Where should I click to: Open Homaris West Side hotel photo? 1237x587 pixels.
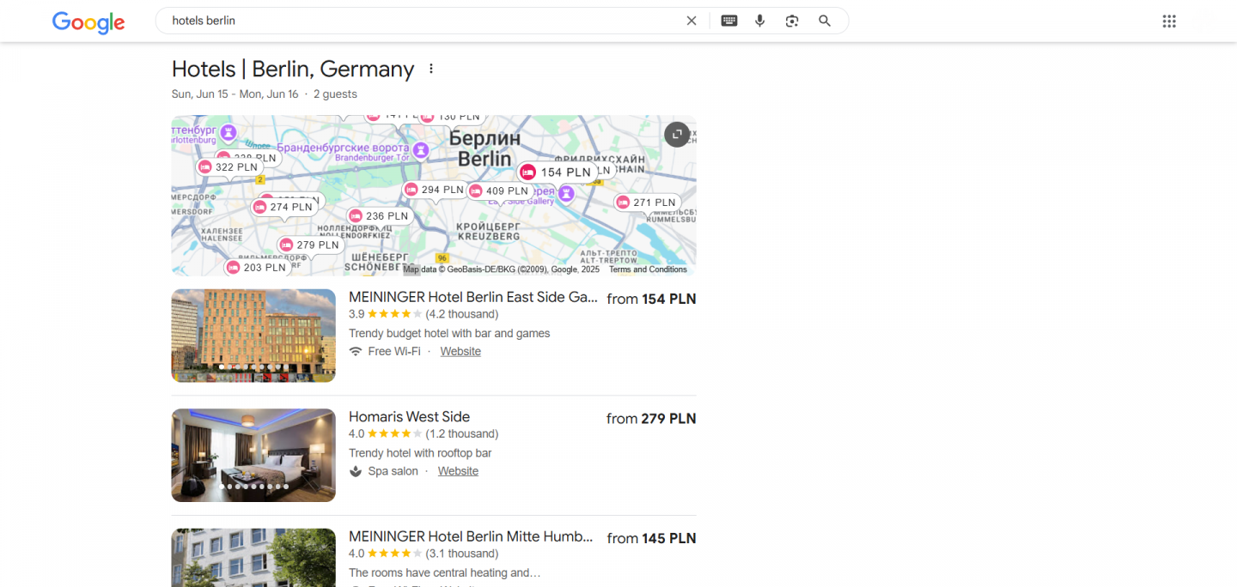(x=253, y=455)
